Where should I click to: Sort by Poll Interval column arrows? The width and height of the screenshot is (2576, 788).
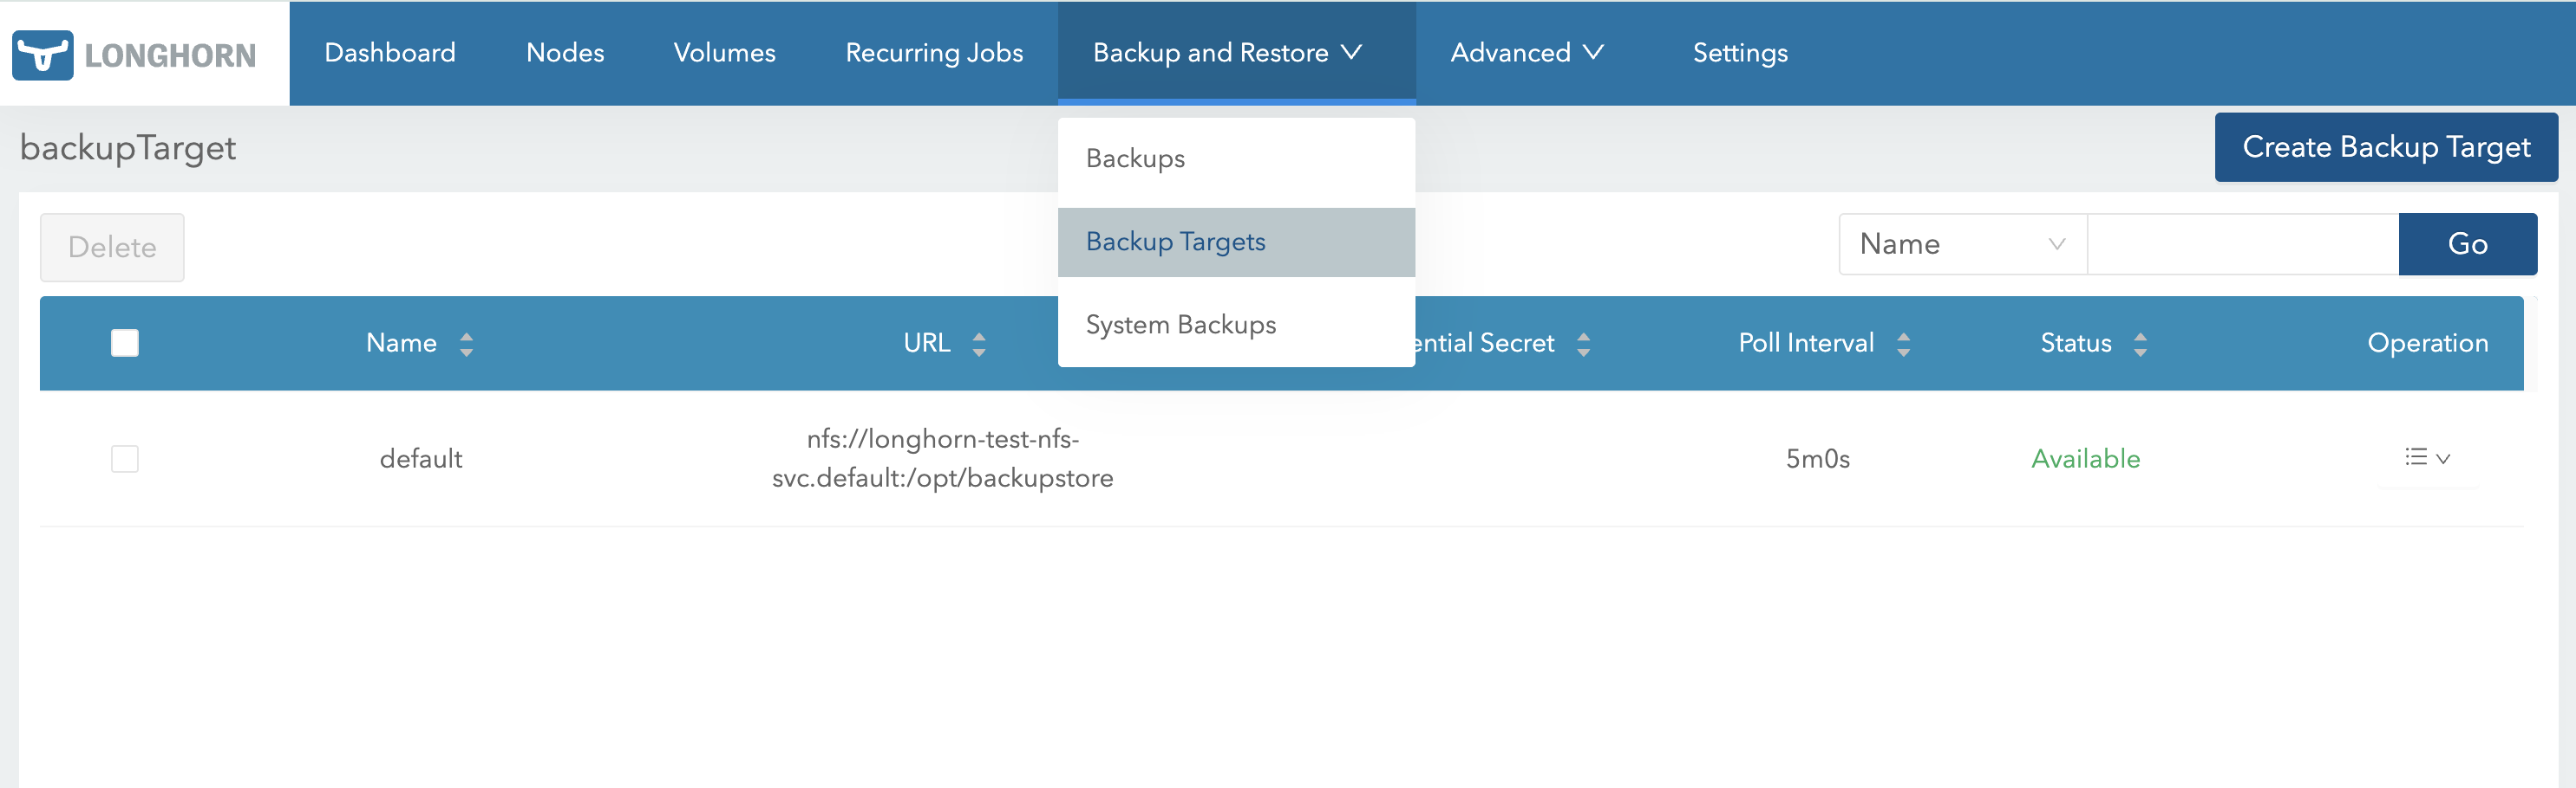point(1903,344)
